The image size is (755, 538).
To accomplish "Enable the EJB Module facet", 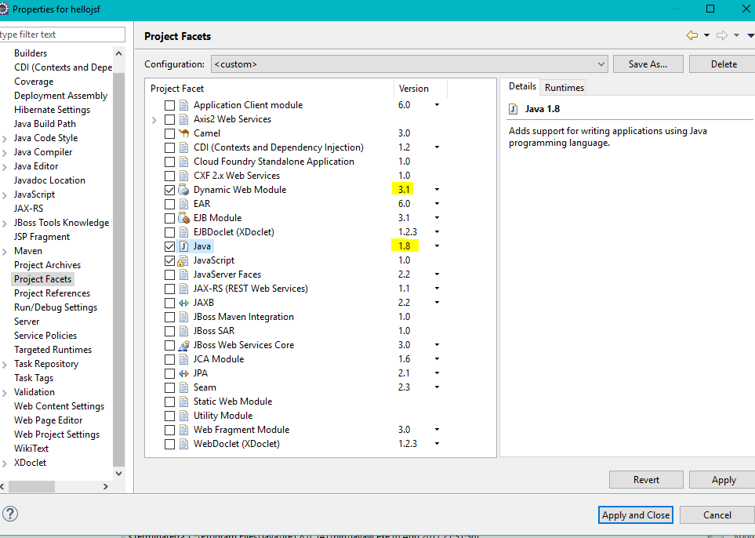I will pos(169,218).
